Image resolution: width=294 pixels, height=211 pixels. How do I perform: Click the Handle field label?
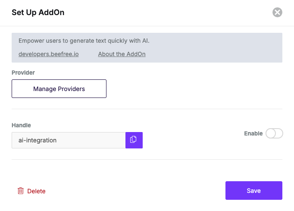[x=21, y=125]
